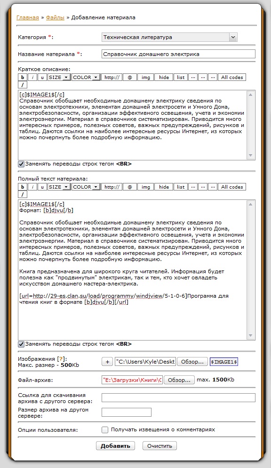Toggle BR replacement checkbox under Краткое описание
This screenshot has width=271, height=468.
click(21, 164)
